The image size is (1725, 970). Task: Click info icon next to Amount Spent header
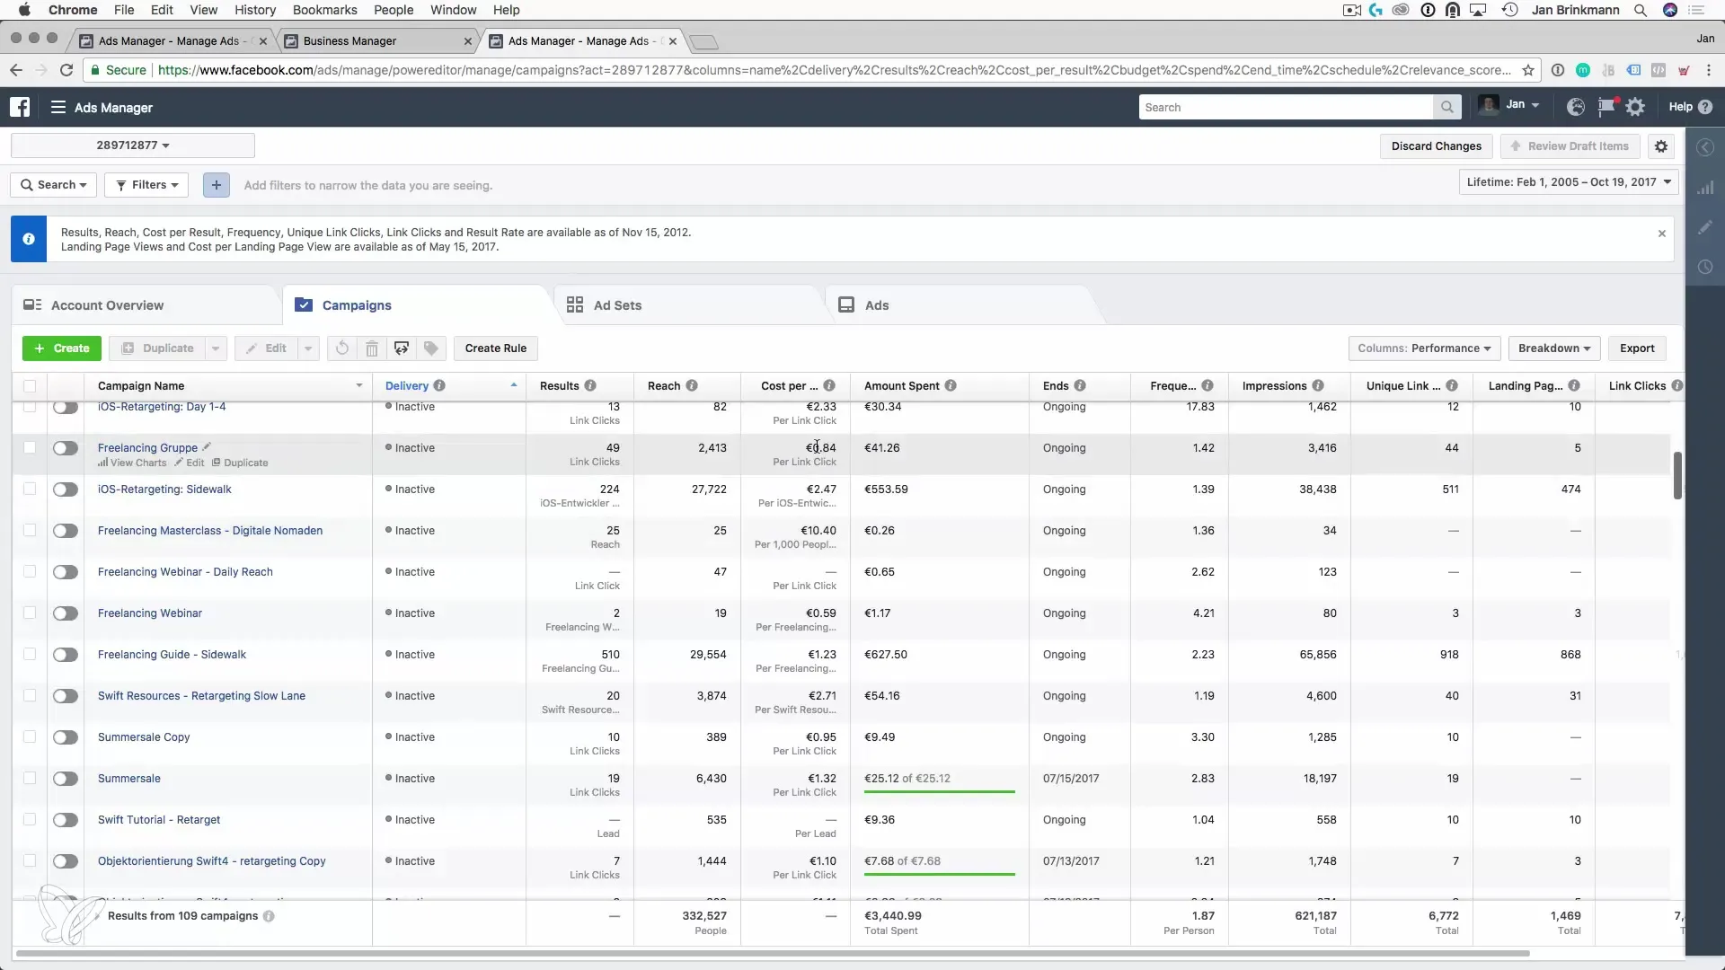tap(951, 385)
